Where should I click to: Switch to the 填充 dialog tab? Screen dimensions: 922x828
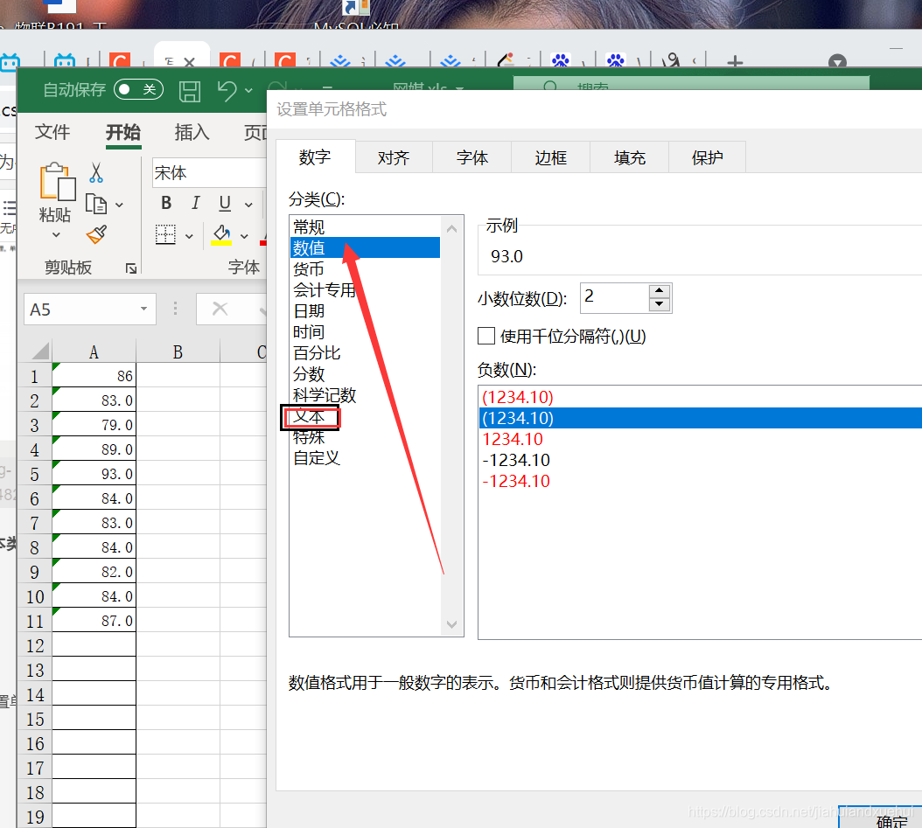(630, 157)
